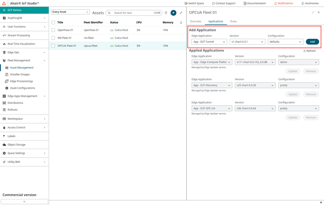This screenshot has width=324, height=205.
Task: Expand the OPCUA Fleet 01 panel
Action: pos(313,12)
